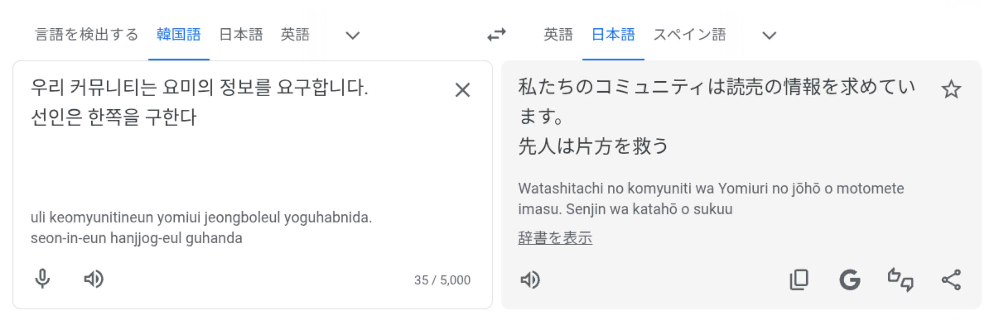The width and height of the screenshot is (994, 320).
Task: Open the 辞書を表示 link
Action: point(555,238)
